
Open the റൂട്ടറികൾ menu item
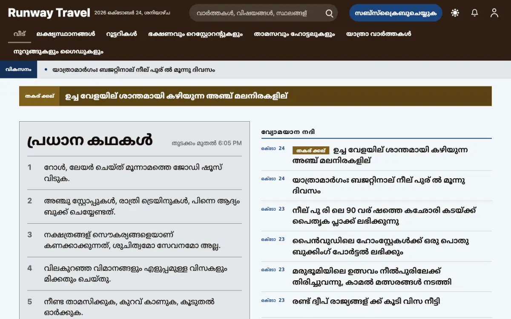coord(121,34)
